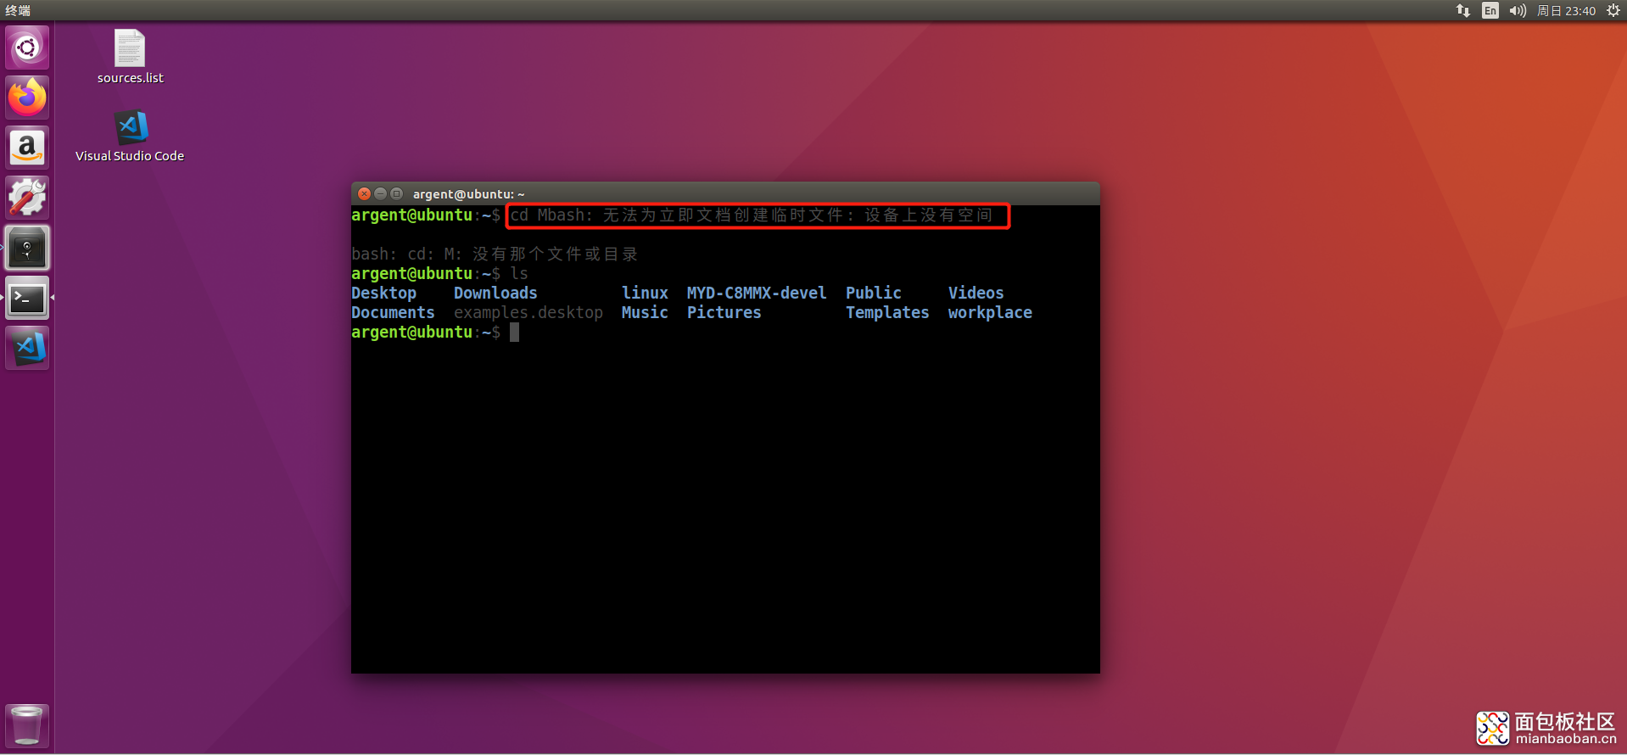Image resolution: width=1627 pixels, height=755 pixels.
Task: Click the Public directory name
Action: (874, 293)
